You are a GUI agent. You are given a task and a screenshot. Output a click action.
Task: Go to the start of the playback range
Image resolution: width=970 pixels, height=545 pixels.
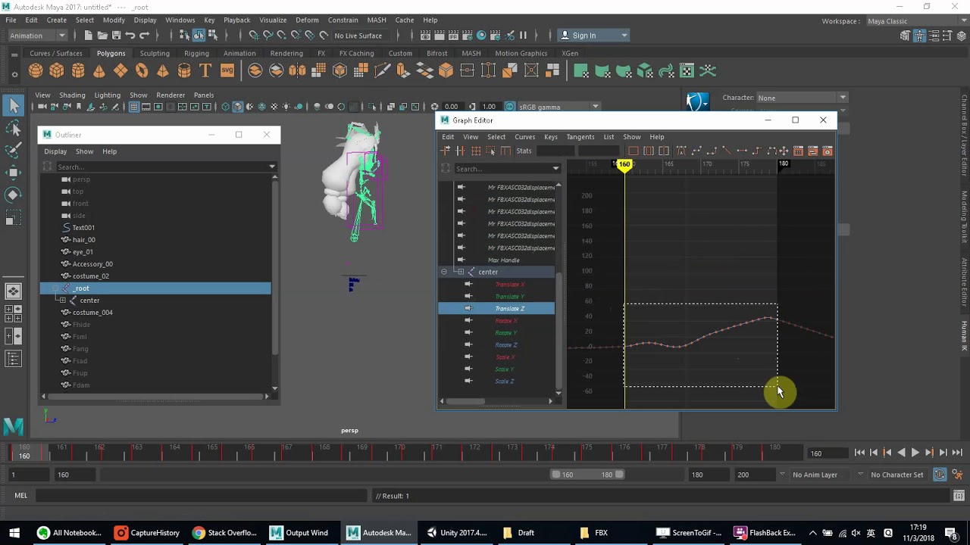tap(859, 453)
